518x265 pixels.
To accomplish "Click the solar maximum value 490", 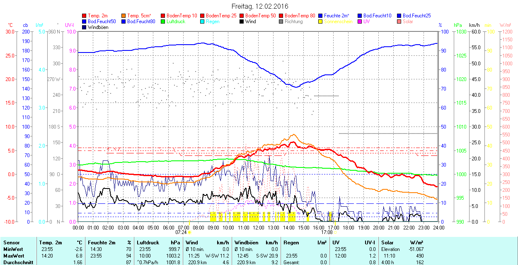I will 419,256.
